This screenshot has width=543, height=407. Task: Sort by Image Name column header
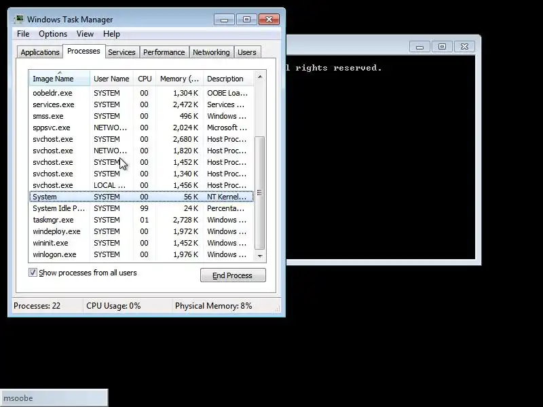(60, 79)
